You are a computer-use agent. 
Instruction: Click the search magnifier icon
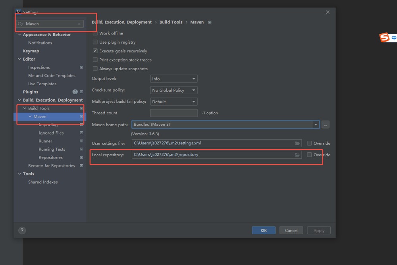click(x=20, y=24)
